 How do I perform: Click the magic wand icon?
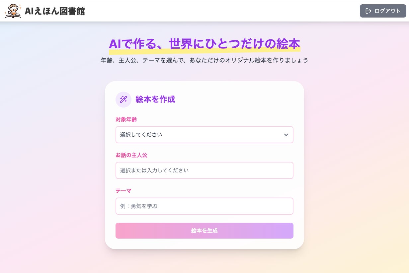pos(123,99)
